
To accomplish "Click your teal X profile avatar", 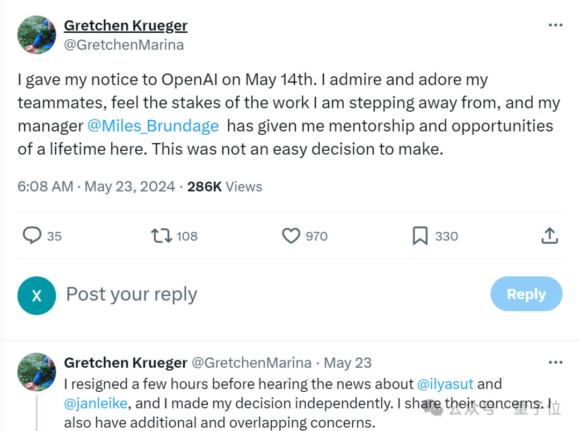I will click(x=37, y=295).
